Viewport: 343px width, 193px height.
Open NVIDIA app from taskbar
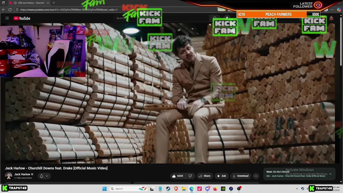click(223, 189)
